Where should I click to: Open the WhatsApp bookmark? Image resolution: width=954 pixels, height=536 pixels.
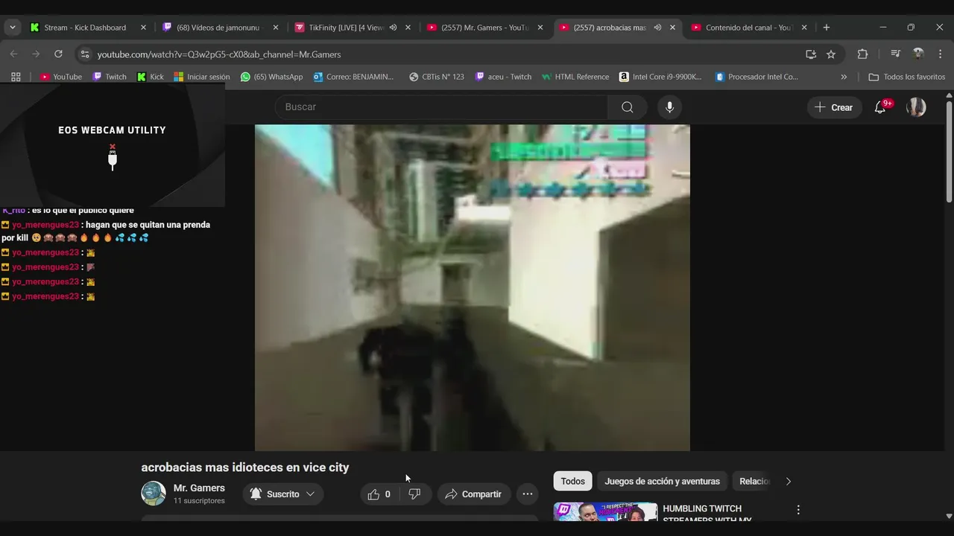pos(272,77)
